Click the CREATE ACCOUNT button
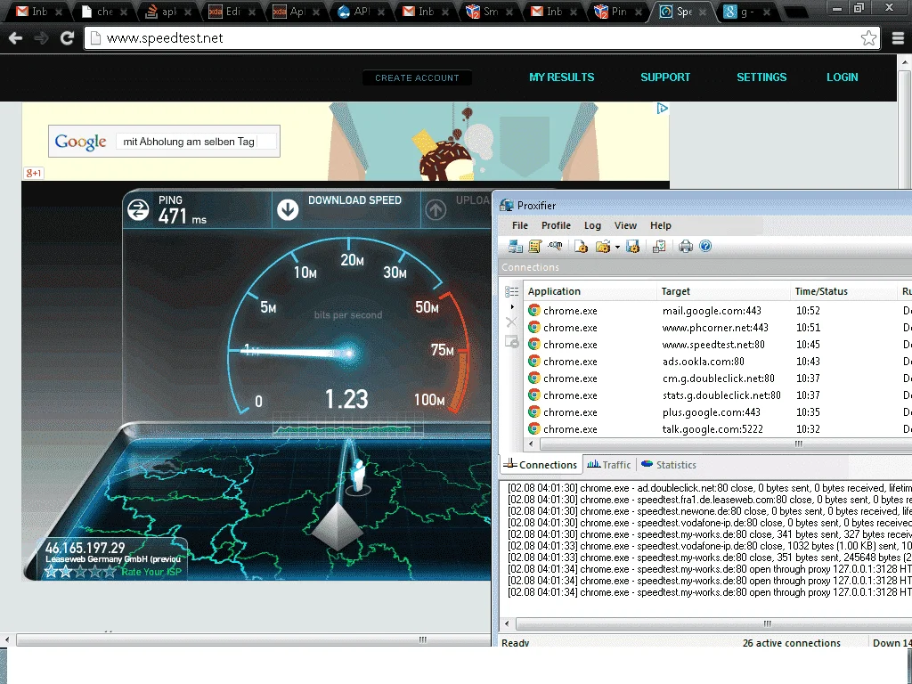The image size is (912, 684). [x=417, y=78]
